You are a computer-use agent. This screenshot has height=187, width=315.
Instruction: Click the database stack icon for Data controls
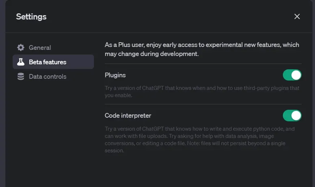click(x=21, y=77)
